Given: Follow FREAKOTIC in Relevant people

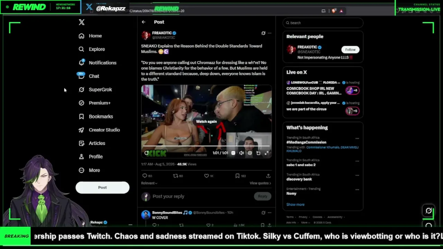Looking at the screenshot, I should point(350,49).
